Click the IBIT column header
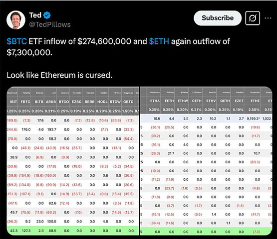Viewport: 277px width, 239px height. (x=13, y=102)
